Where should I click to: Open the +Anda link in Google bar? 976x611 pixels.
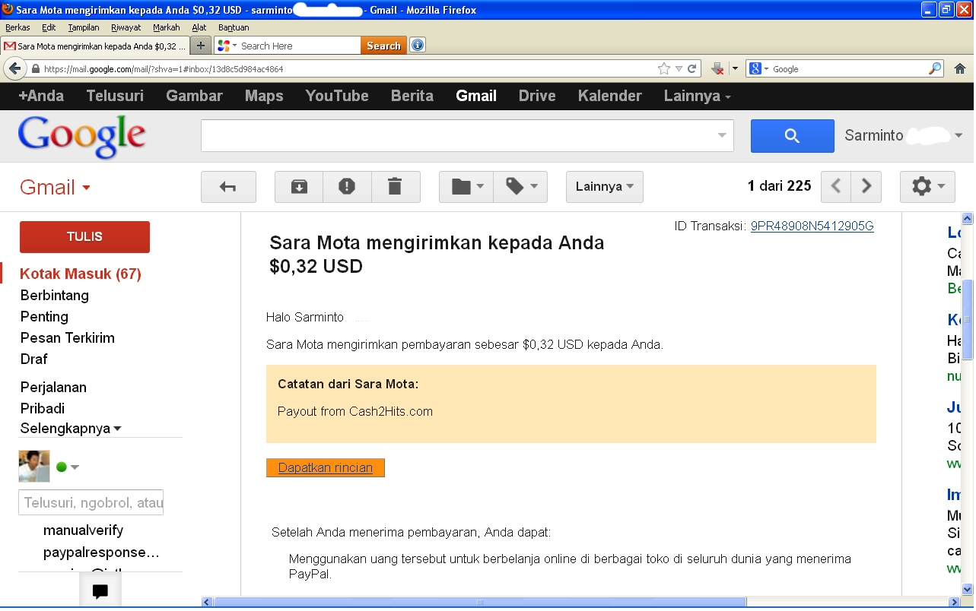tap(41, 96)
